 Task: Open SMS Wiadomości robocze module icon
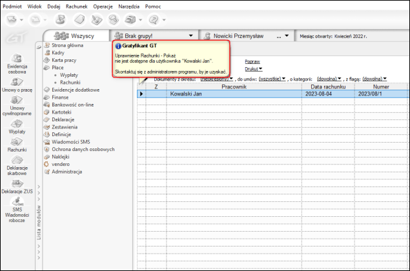pos(17,210)
